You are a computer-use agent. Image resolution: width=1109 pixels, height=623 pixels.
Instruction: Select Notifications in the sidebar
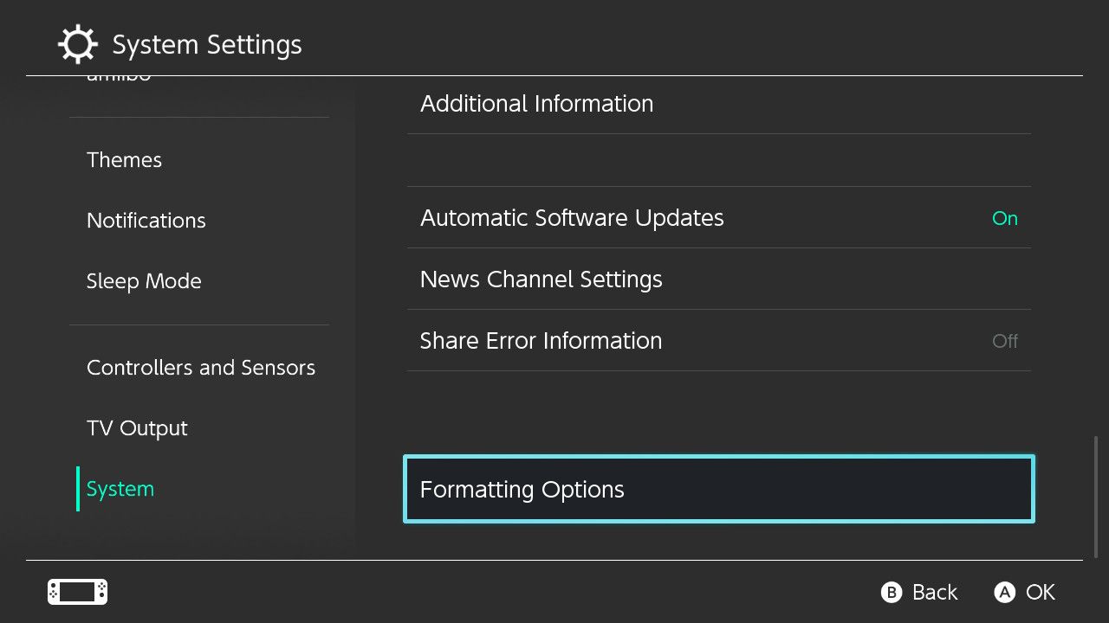pos(146,221)
